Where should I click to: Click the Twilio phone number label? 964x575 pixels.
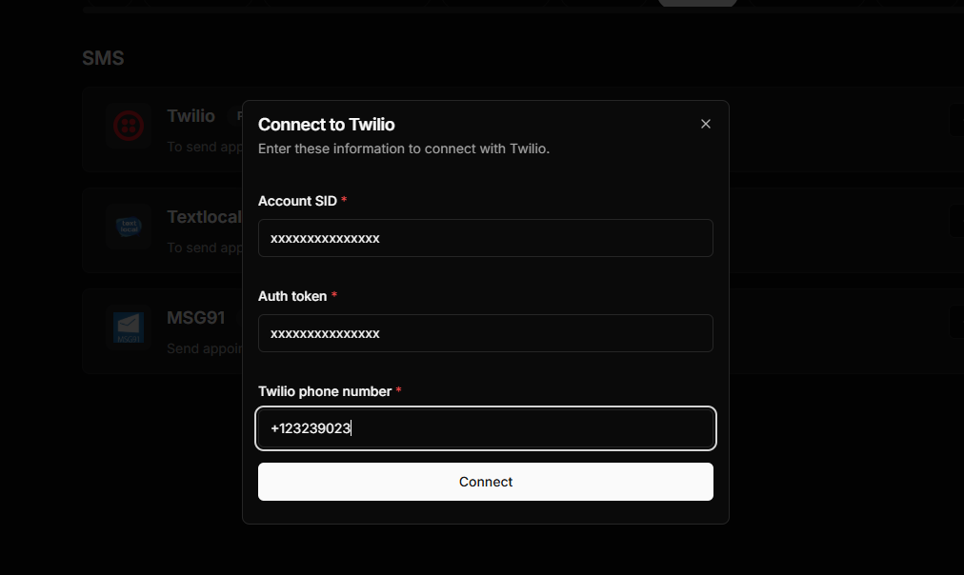coord(325,391)
